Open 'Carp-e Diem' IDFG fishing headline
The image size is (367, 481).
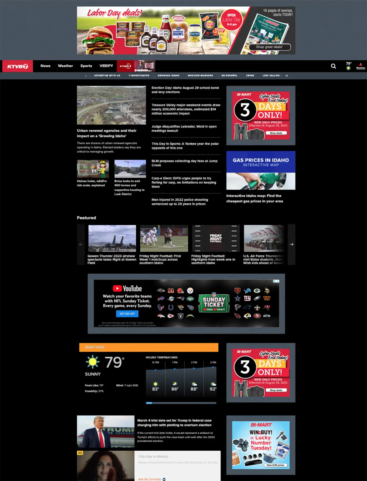(x=184, y=182)
